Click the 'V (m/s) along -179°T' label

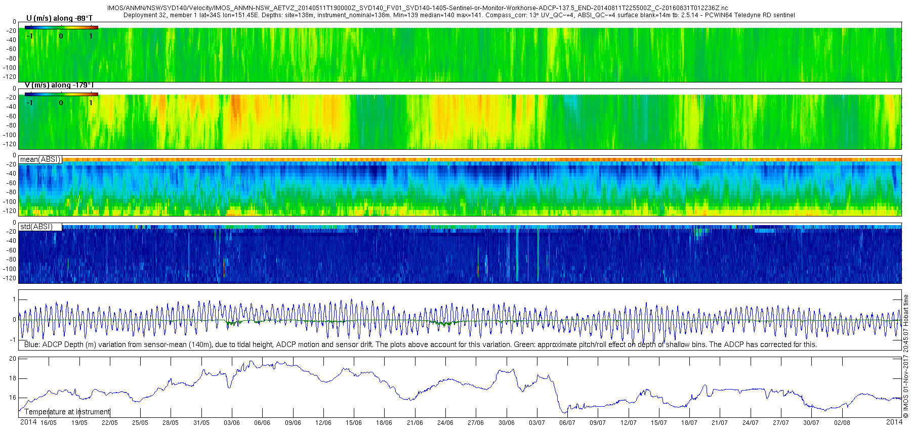click(59, 85)
